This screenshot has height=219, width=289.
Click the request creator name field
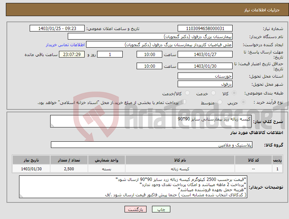point(159,45)
